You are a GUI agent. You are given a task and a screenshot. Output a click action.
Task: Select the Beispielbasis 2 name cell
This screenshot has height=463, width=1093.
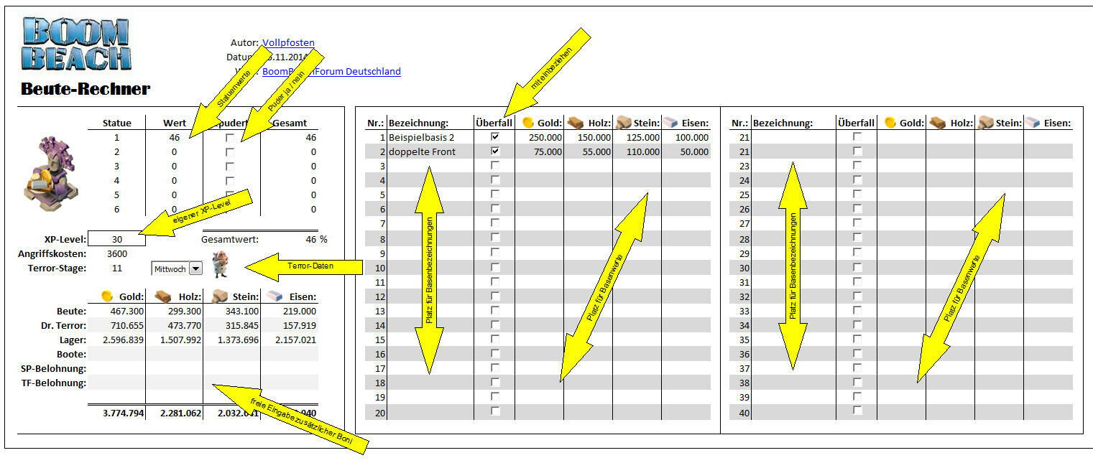coord(430,137)
